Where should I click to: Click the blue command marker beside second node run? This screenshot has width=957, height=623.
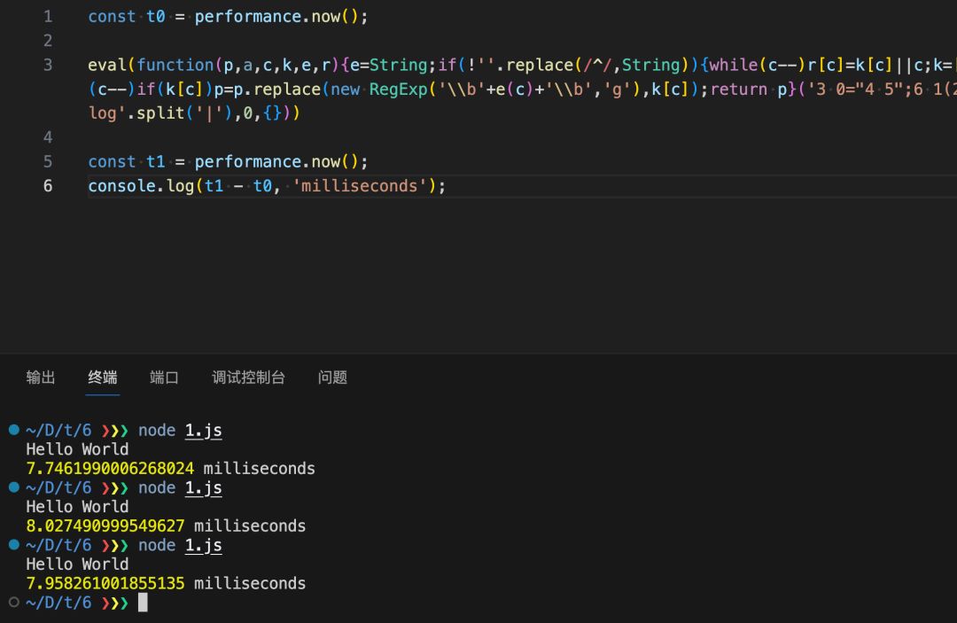tap(13, 487)
